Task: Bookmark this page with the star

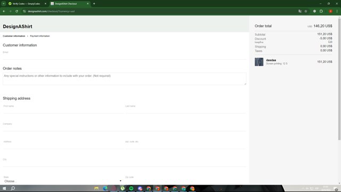Action: click(306, 11)
